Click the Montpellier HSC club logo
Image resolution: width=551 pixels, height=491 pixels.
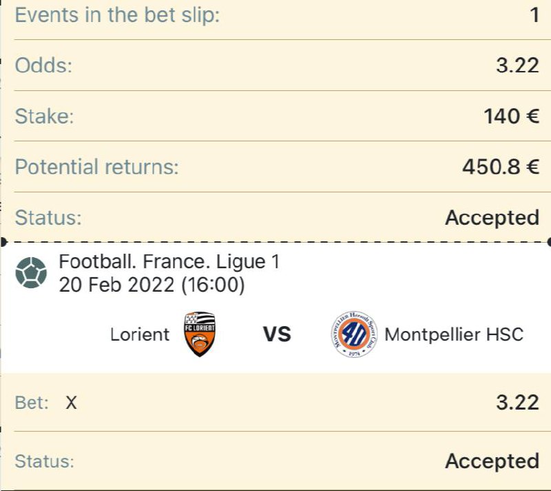354,334
